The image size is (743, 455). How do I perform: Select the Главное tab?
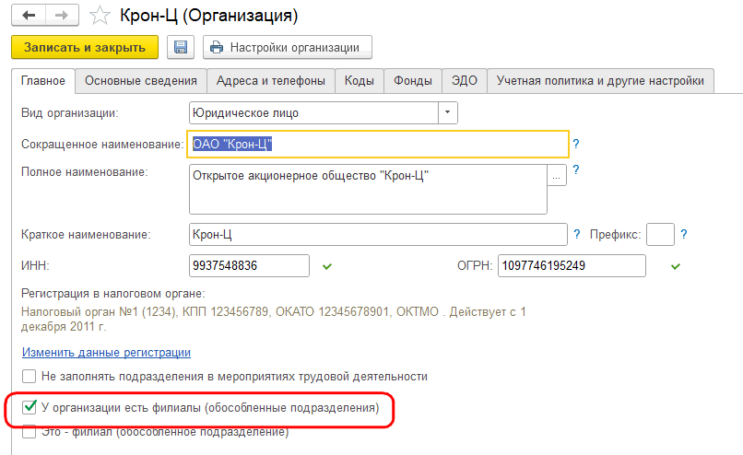[x=43, y=81]
